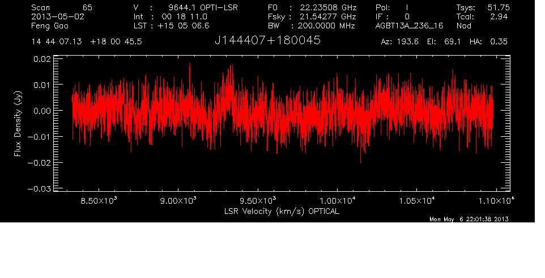This screenshot has height=278, width=545.
Task: Click the integration time 00 18 11.0
Action: pos(184,16)
